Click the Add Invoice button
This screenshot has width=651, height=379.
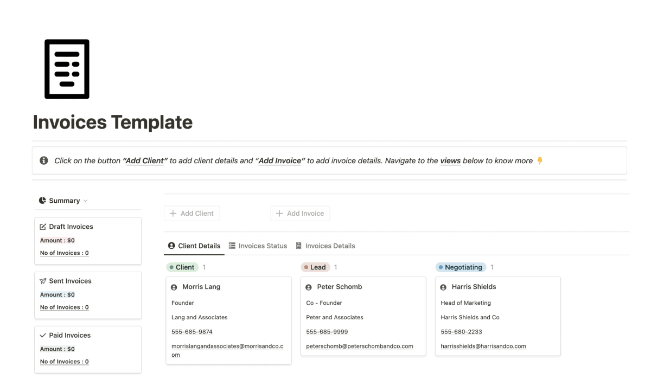(300, 213)
